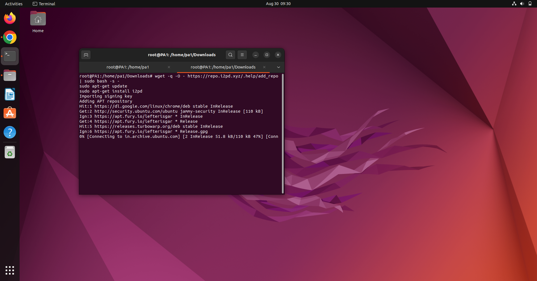Open LibreOffice Writer from the dock
537x281 pixels.
point(10,94)
